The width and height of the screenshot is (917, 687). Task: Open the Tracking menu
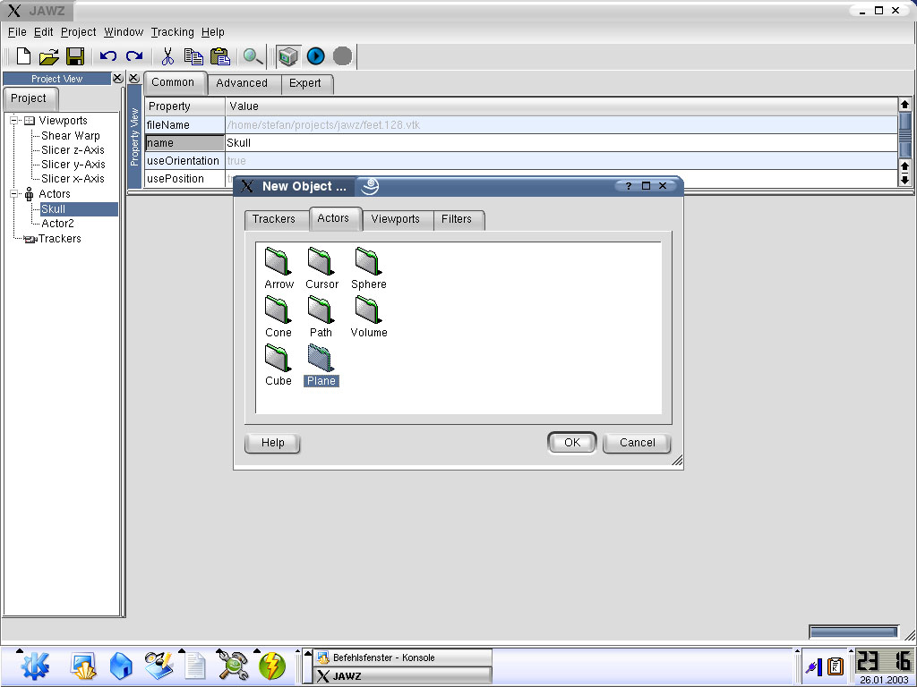pyautogui.click(x=172, y=32)
